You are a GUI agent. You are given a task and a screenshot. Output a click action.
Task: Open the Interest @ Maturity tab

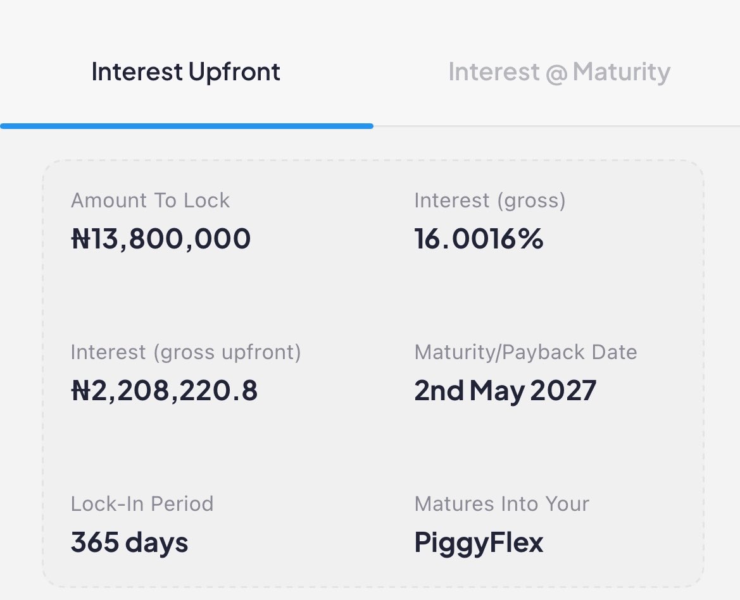pos(559,72)
